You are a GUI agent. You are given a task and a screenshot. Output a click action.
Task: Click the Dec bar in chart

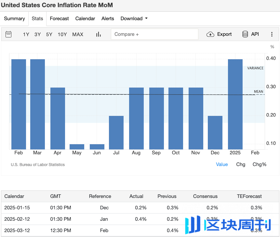[215, 132]
